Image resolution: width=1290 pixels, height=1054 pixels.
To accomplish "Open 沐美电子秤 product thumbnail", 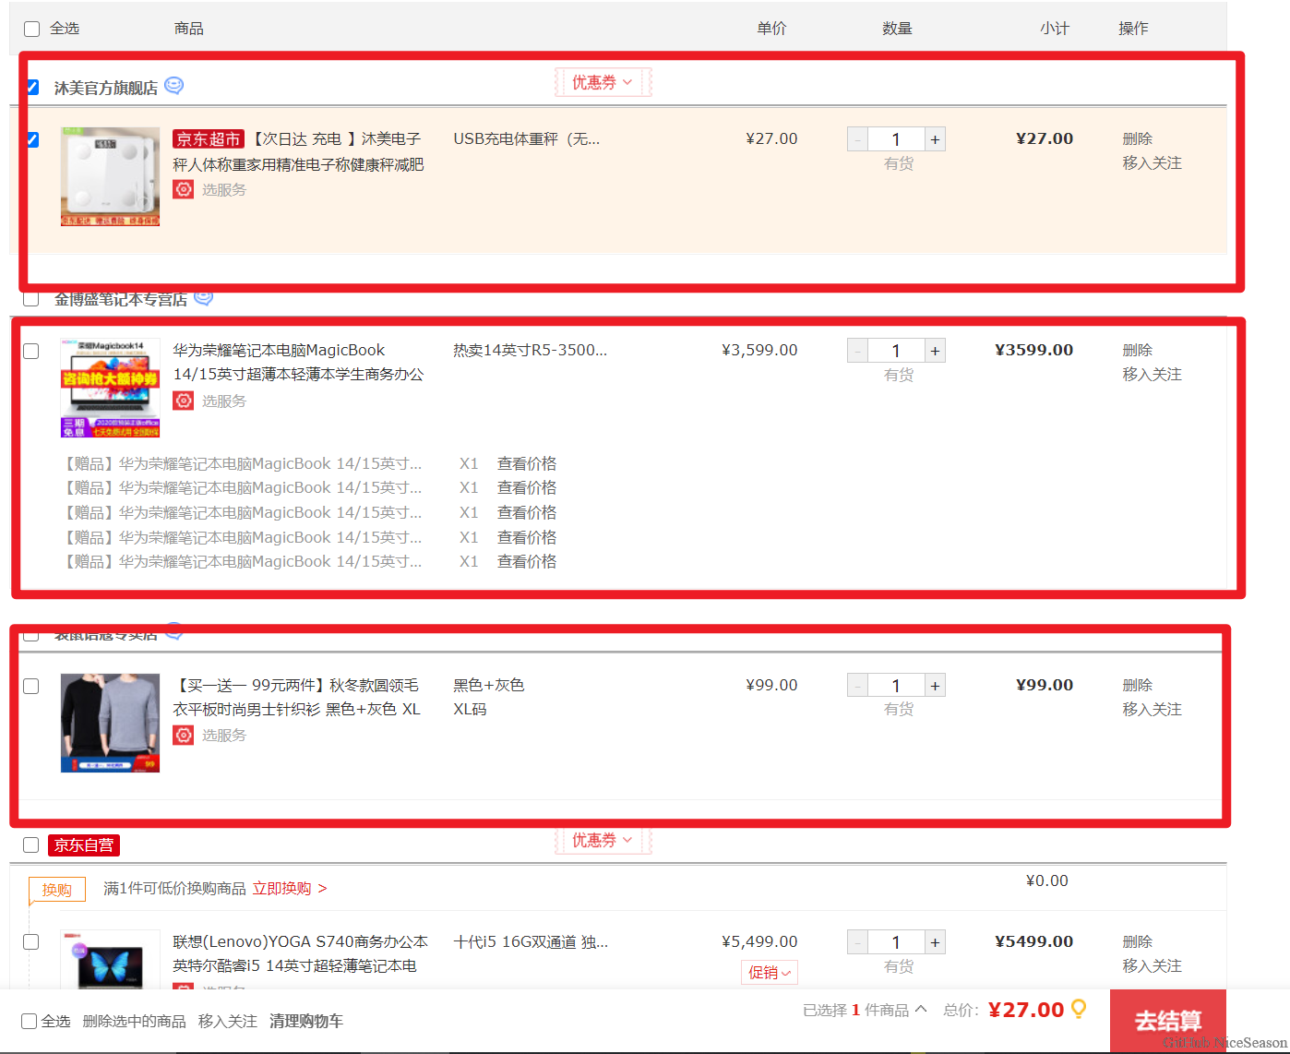I will pos(110,176).
